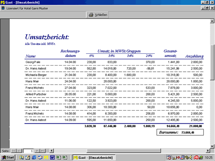Click the vertical scrollbar down arrow
This screenshot has height=161, width=215.
click(212, 146)
